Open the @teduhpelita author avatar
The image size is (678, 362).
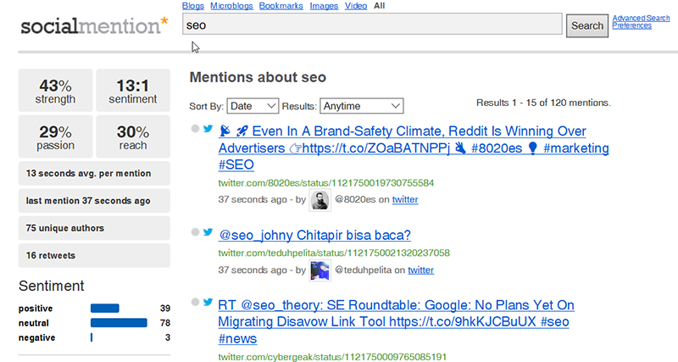click(x=320, y=270)
